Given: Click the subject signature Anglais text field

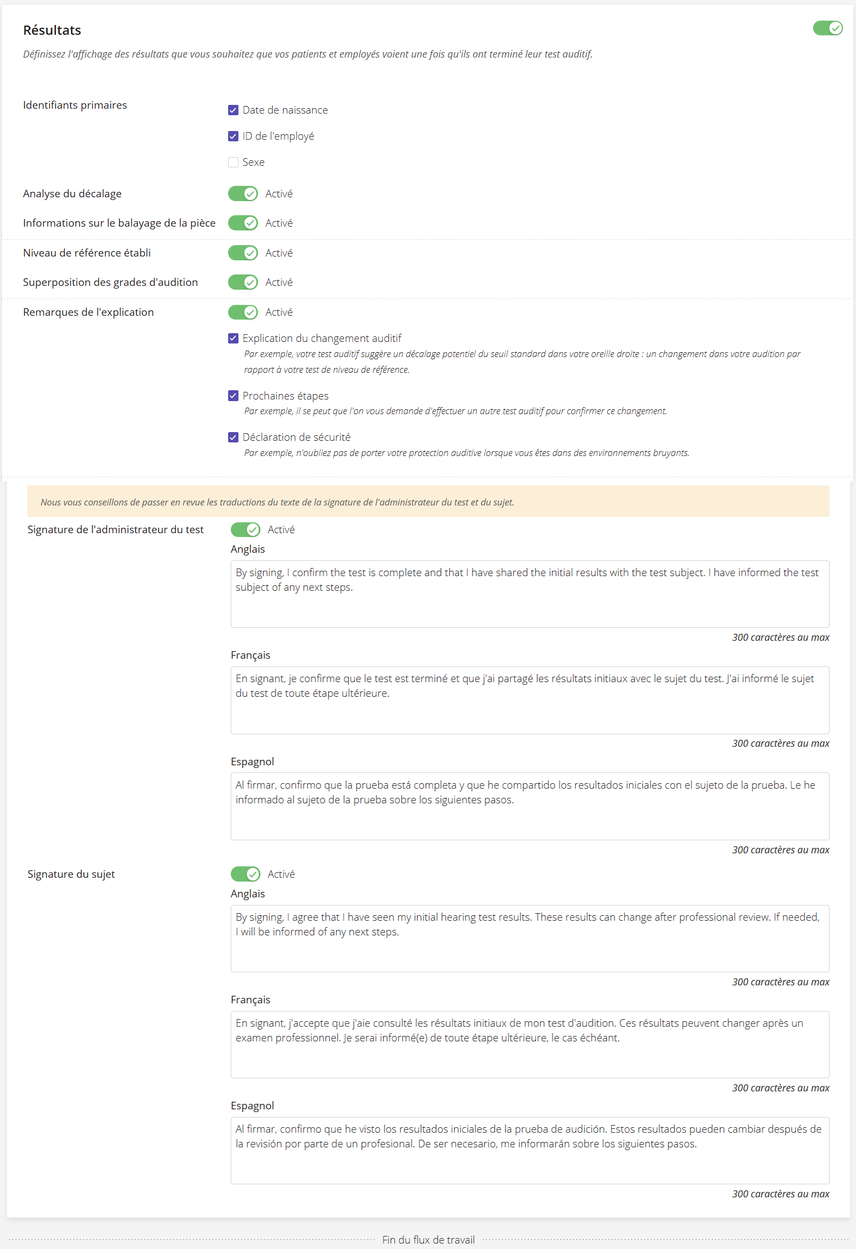Looking at the screenshot, I should coord(530,939).
